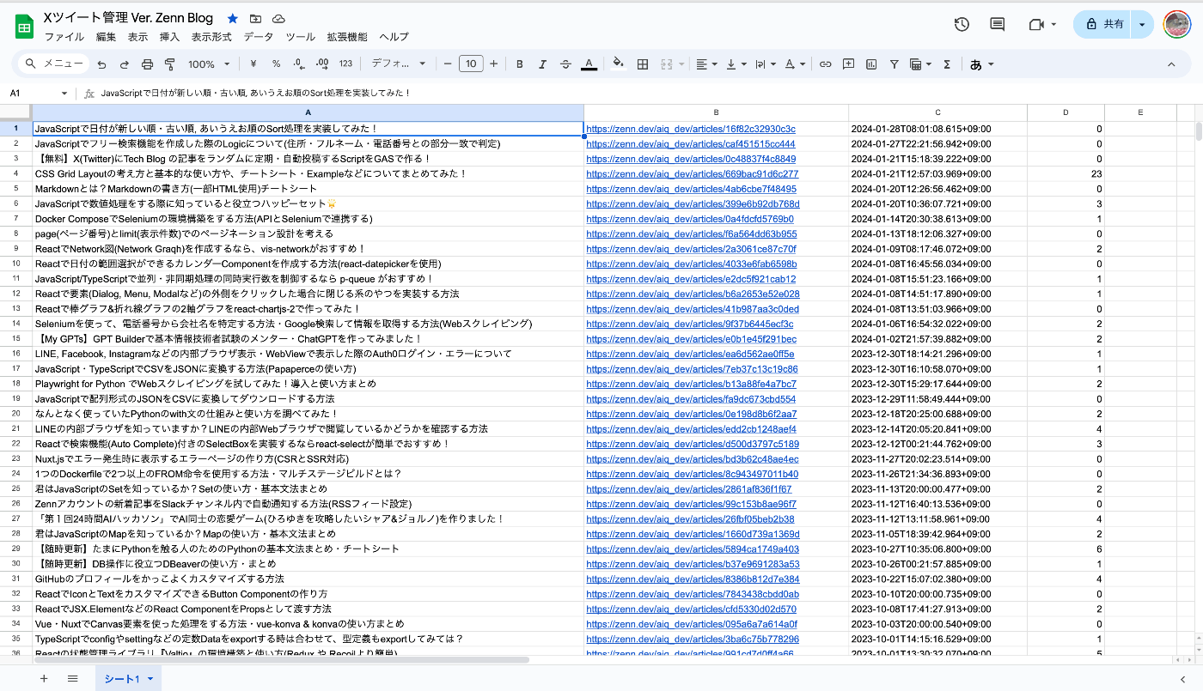The image size is (1203, 691).
Task: Create a filter
Action: [895, 64]
